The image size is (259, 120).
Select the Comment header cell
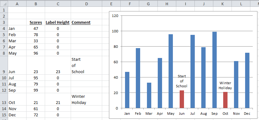(x=86, y=22)
